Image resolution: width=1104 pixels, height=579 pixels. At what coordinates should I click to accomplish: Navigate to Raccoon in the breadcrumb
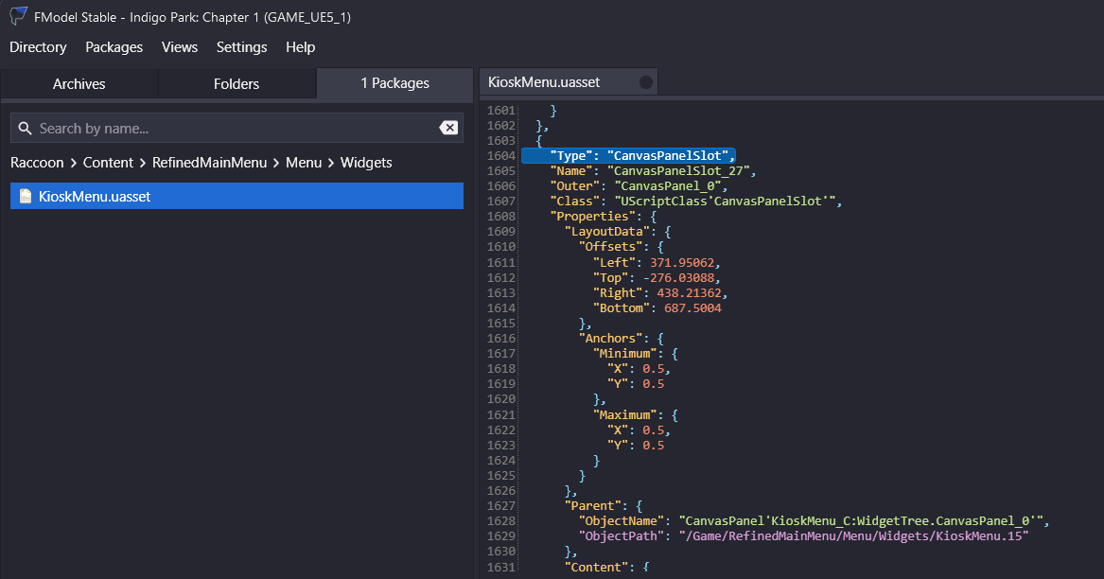[37, 163]
